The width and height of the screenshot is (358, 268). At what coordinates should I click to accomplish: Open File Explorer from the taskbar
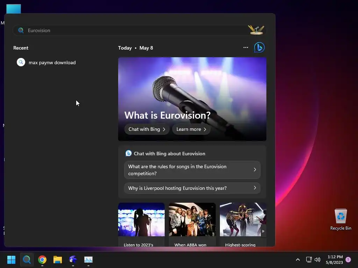(58, 260)
